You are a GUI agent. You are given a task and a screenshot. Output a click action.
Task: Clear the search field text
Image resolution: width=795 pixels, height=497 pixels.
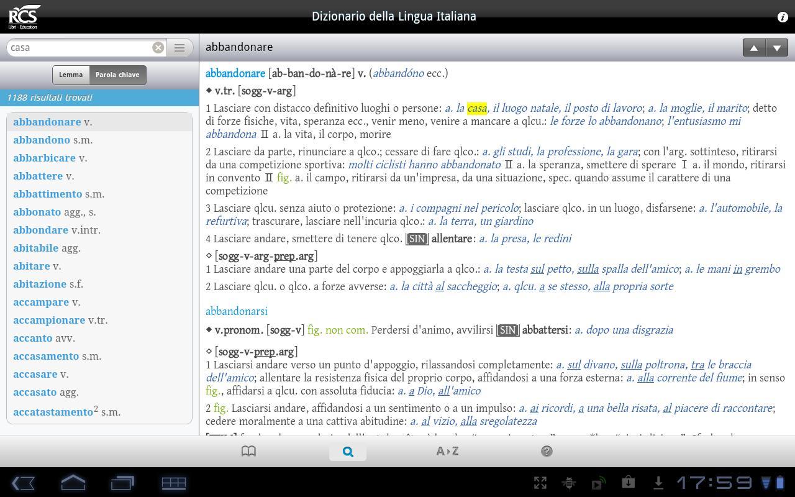pyautogui.click(x=158, y=47)
